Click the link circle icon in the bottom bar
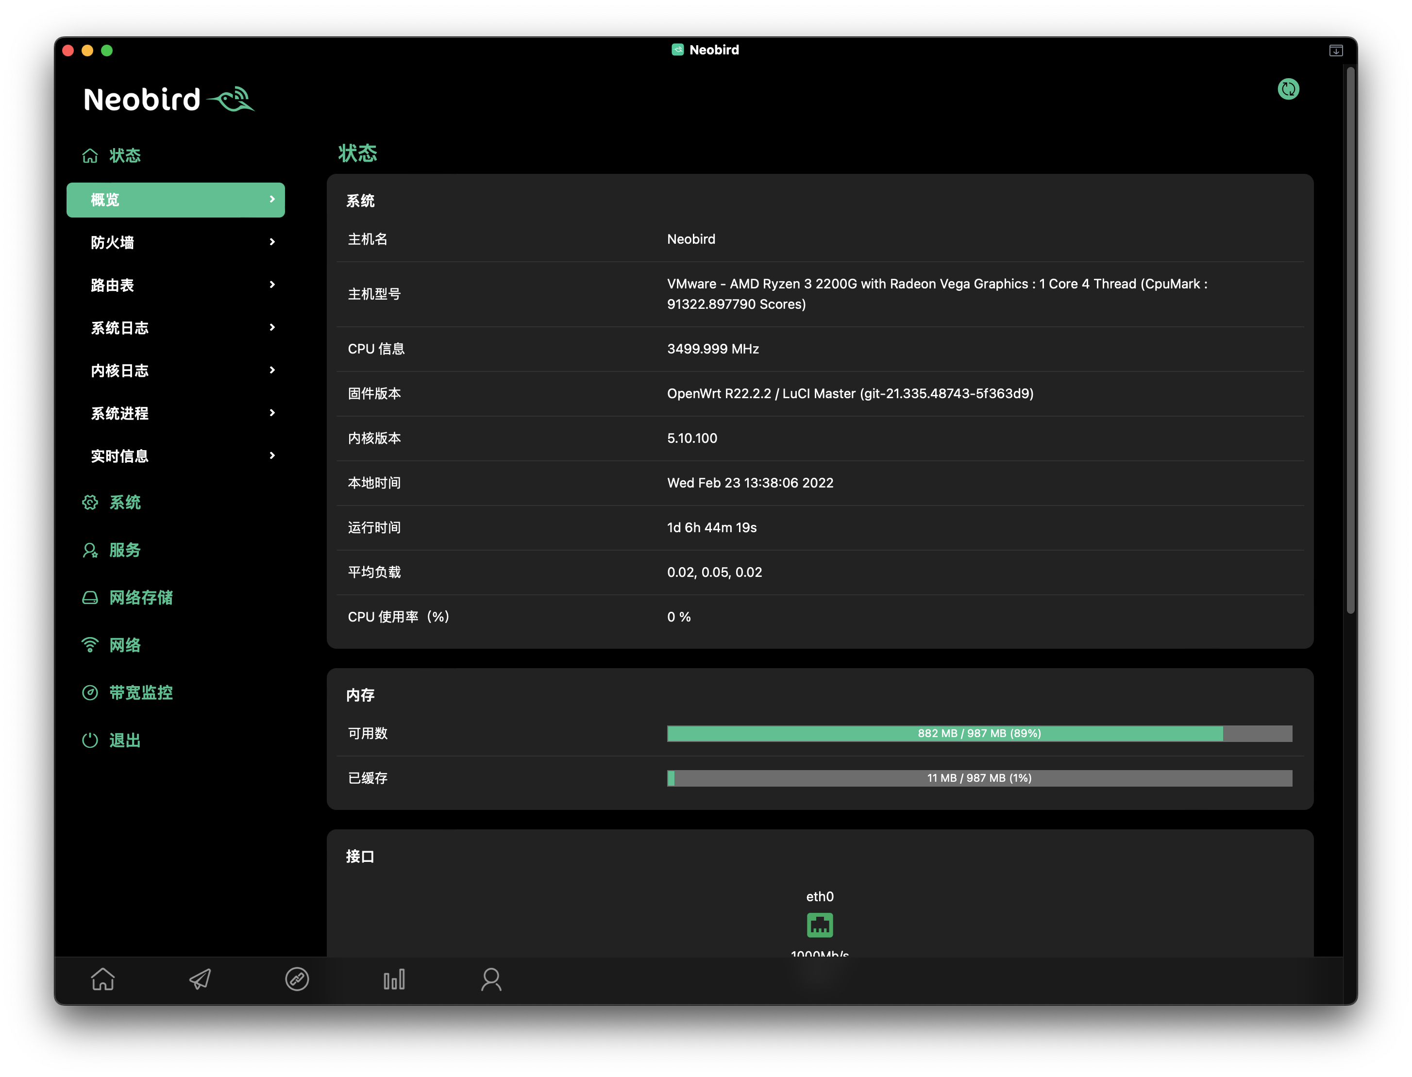This screenshot has height=1077, width=1412. click(297, 979)
